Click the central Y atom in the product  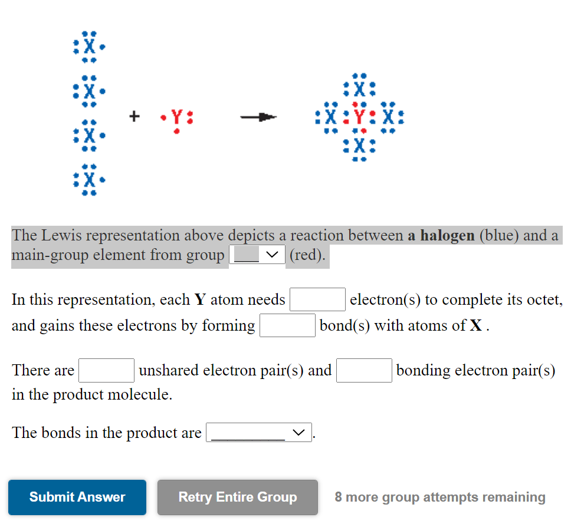coord(359,117)
